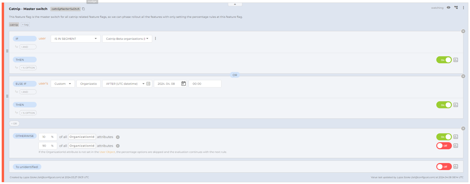Collapse the flag panel with top arrow
The height and width of the screenshot is (184, 470).
click(235, 4)
